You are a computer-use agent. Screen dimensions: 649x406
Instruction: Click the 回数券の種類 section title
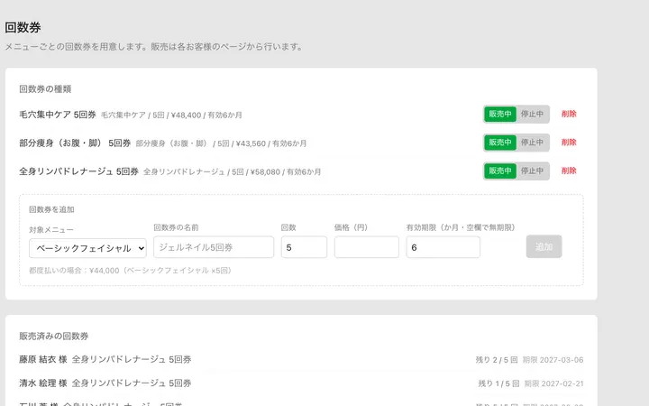pos(45,89)
